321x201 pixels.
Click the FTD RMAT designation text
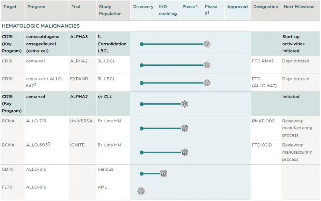263,61
